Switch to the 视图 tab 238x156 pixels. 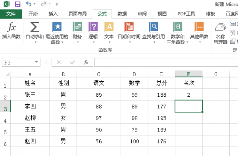click(x=162, y=14)
